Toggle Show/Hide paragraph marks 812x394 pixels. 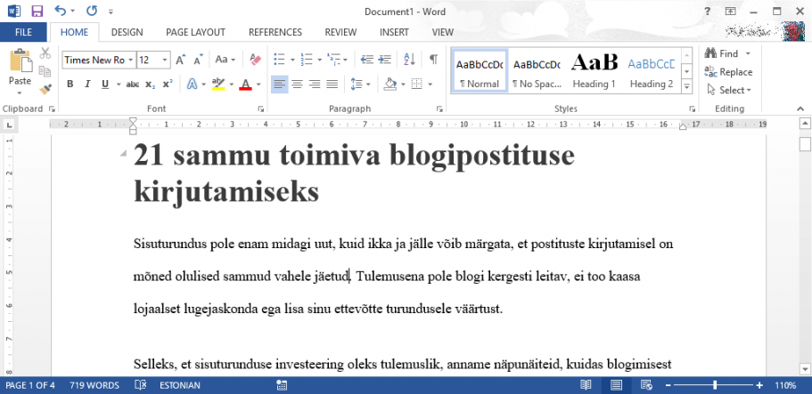pos(433,60)
